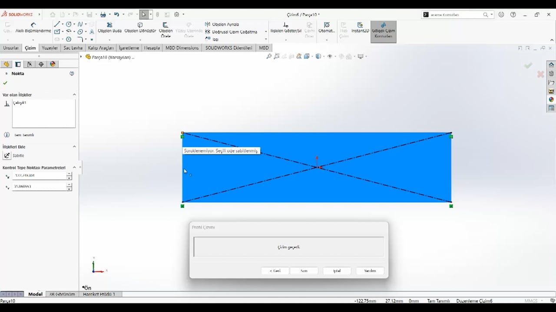Select the Line sketch tool
This screenshot has width=556, height=312.
[x=57, y=24]
